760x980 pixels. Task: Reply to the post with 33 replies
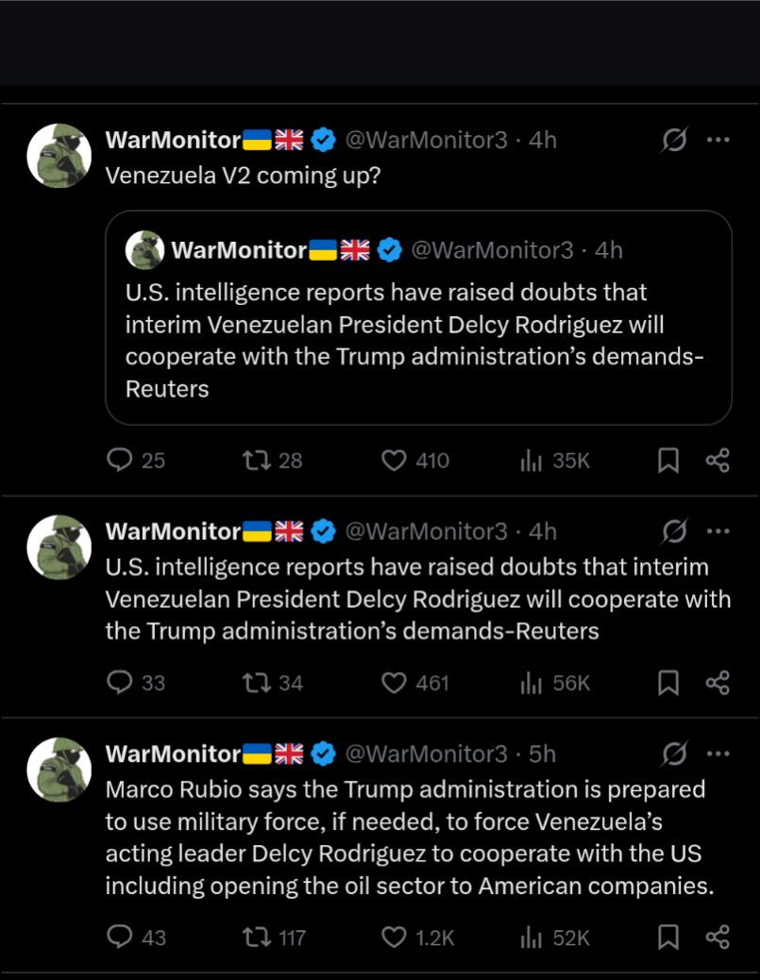tap(120, 683)
